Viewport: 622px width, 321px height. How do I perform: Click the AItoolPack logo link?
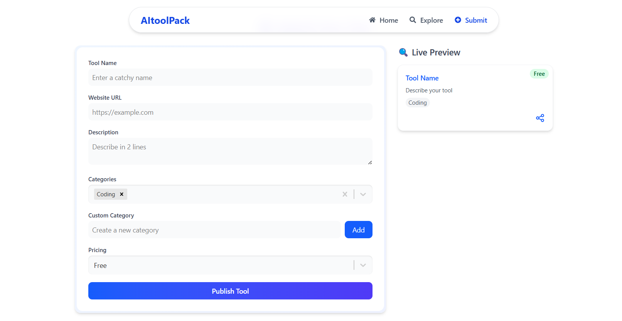click(165, 20)
